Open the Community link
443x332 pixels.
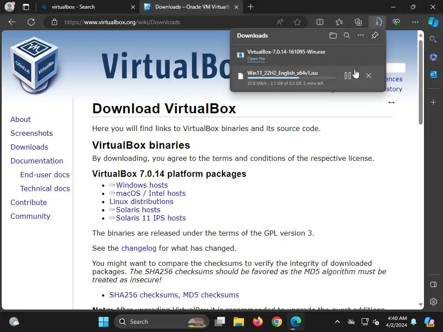pos(30,216)
